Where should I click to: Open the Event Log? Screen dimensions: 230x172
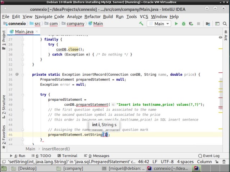tap(209, 156)
